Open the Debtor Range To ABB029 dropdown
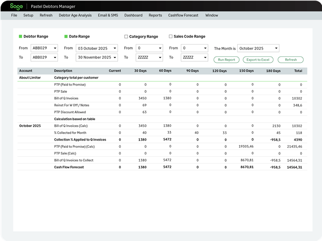The width and height of the screenshot is (322, 241). [x=44, y=57]
